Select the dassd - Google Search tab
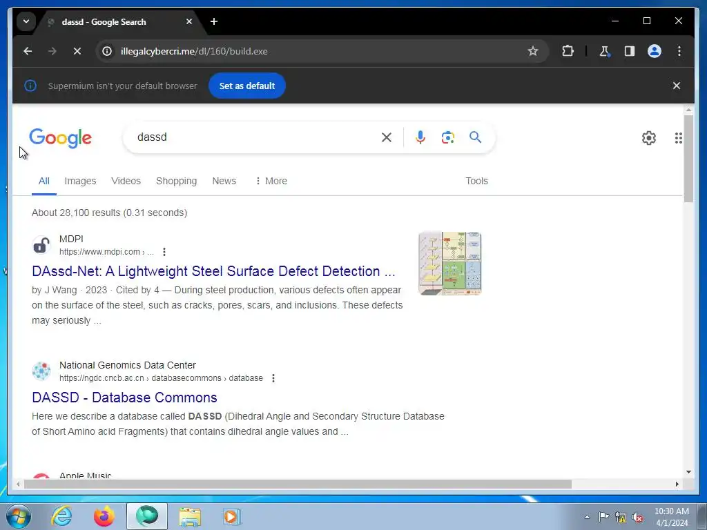This screenshot has width=707, height=530. pyautogui.click(x=119, y=21)
